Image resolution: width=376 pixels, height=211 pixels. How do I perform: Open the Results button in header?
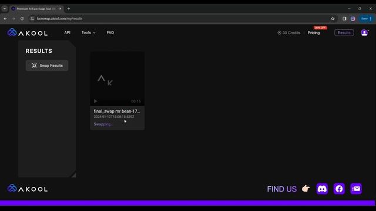coord(344,33)
